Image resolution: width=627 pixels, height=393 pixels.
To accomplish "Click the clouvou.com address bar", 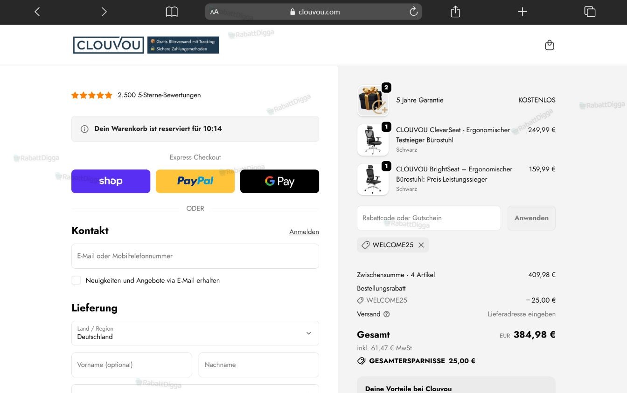I will [313, 12].
